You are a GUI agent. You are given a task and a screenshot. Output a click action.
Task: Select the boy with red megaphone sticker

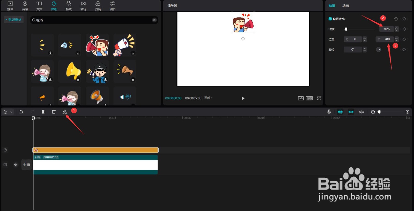[x=97, y=45]
